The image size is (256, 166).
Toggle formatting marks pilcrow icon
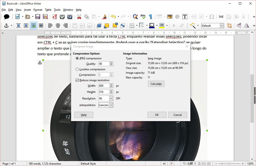point(151,17)
